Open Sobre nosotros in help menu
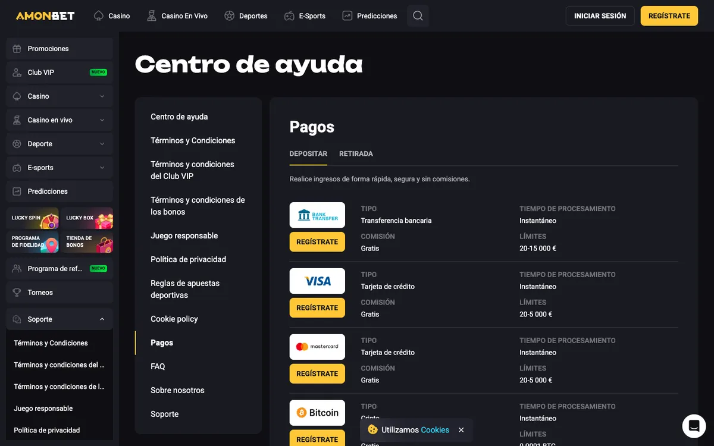Image resolution: width=714 pixels, height=446 pixels. click(177, 391)
